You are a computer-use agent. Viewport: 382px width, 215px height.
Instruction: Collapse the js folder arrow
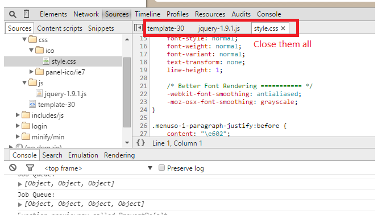(x=24, y=82)
